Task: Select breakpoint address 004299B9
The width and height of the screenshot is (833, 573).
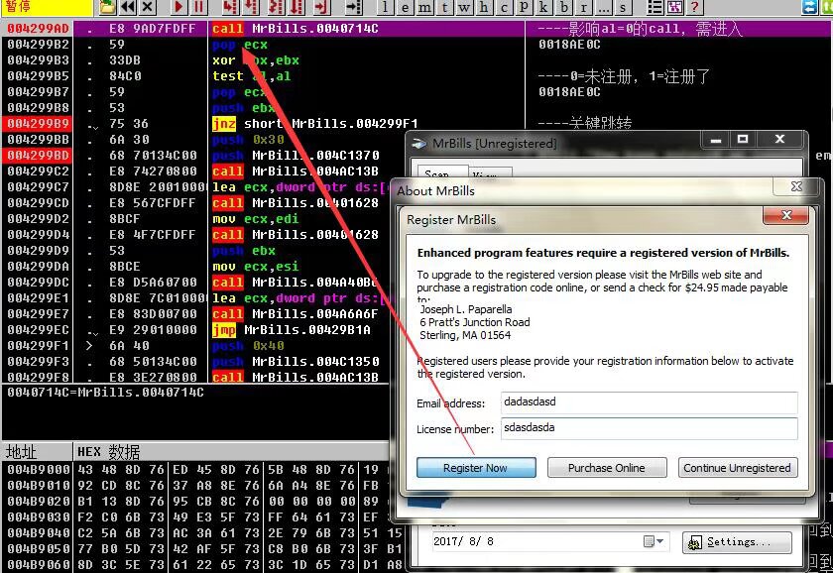Action: coord(39,124)
